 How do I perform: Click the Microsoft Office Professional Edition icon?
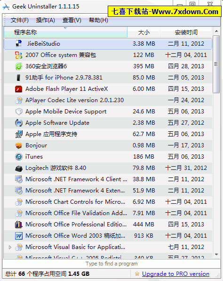[19, 224]
